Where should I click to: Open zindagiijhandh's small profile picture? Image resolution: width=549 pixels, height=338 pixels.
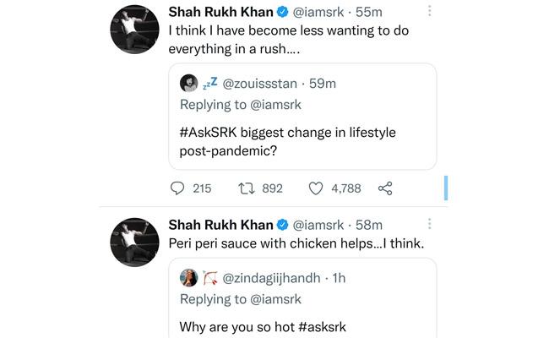click(188, 278)
